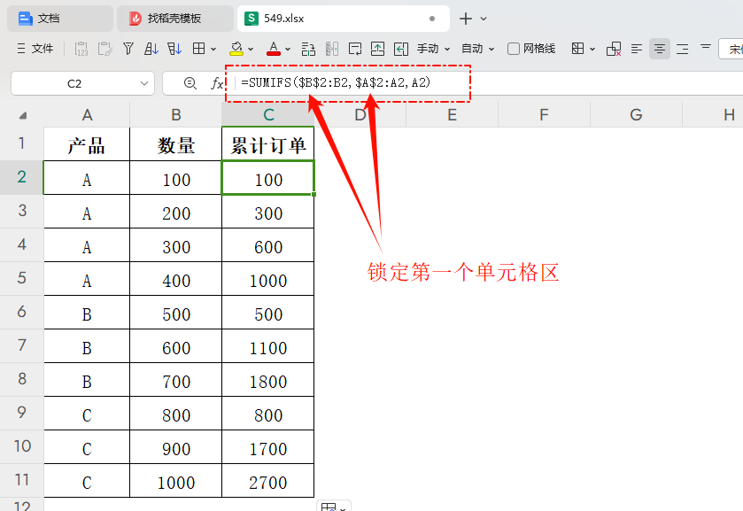Open the tab list chevron beside plus

click(x=484, y=19)
